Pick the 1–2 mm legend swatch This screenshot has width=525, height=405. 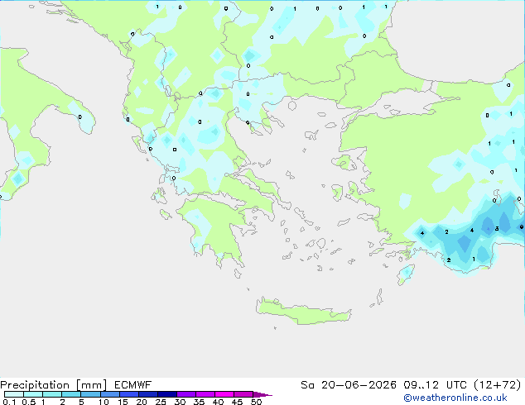pos(52,394)
